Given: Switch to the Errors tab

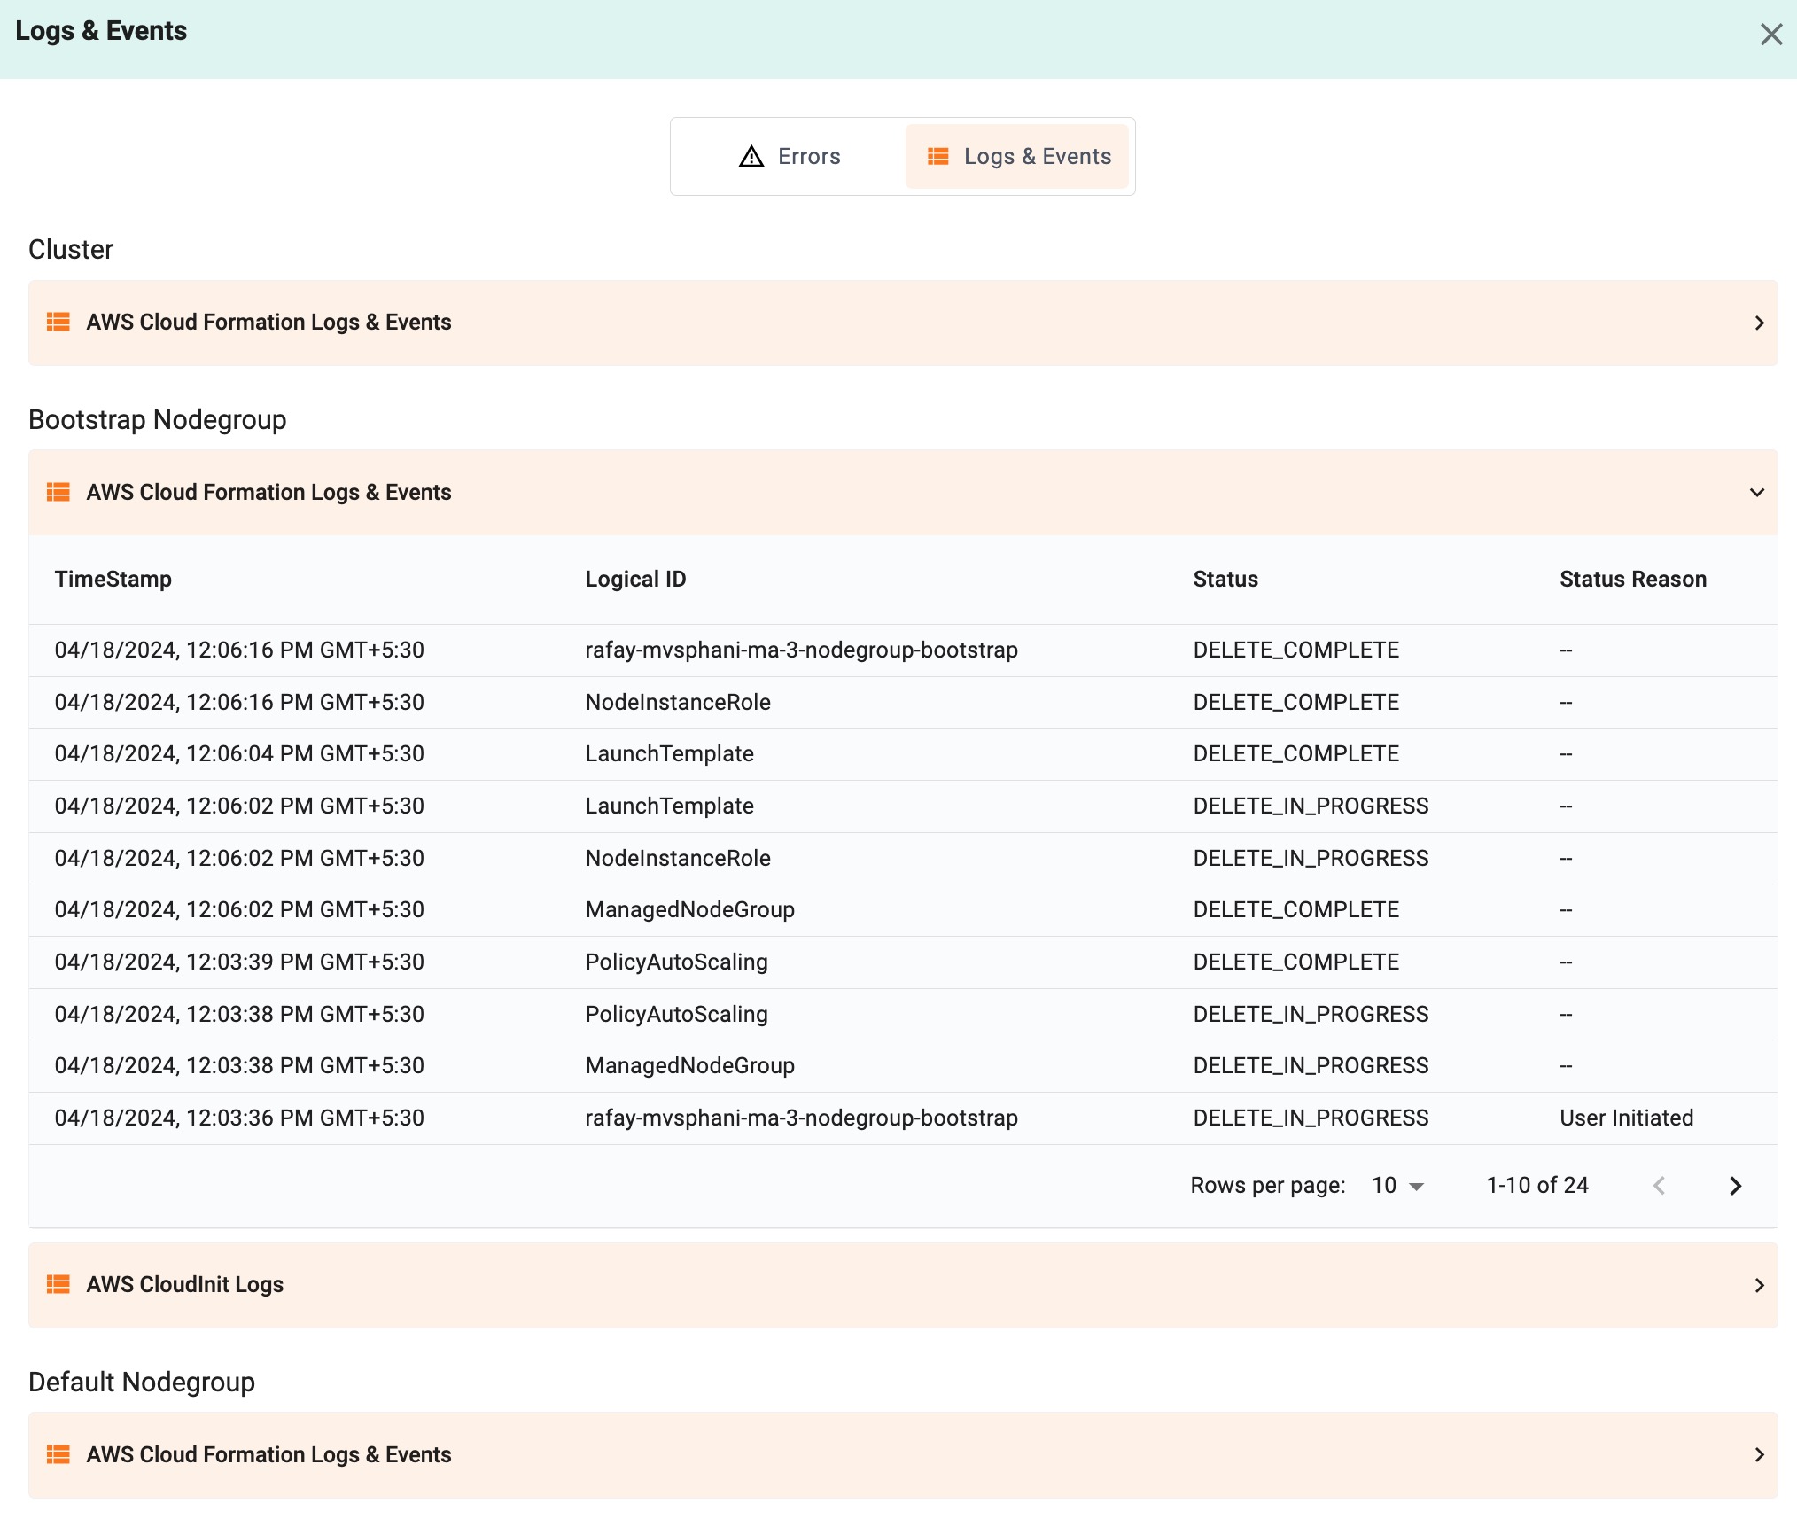Looking at the screenshot, I should click(x=789, y=157).
